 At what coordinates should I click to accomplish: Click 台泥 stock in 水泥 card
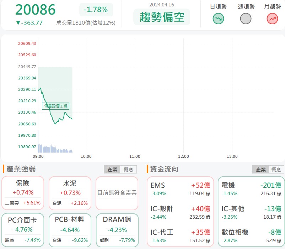pos(57,203)
